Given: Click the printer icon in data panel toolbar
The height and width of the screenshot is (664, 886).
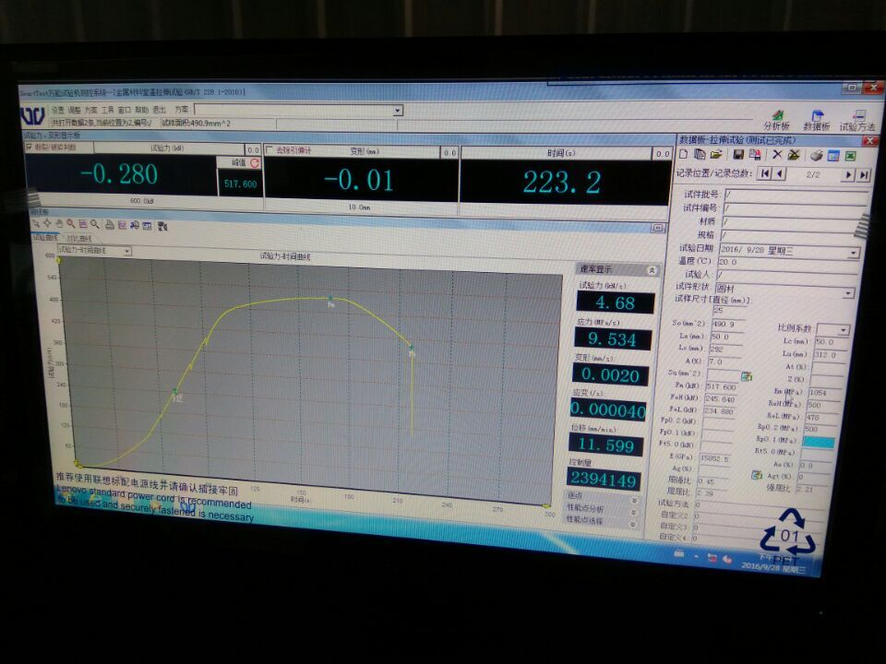Looking at the screenshot, I should pos(817,155).
